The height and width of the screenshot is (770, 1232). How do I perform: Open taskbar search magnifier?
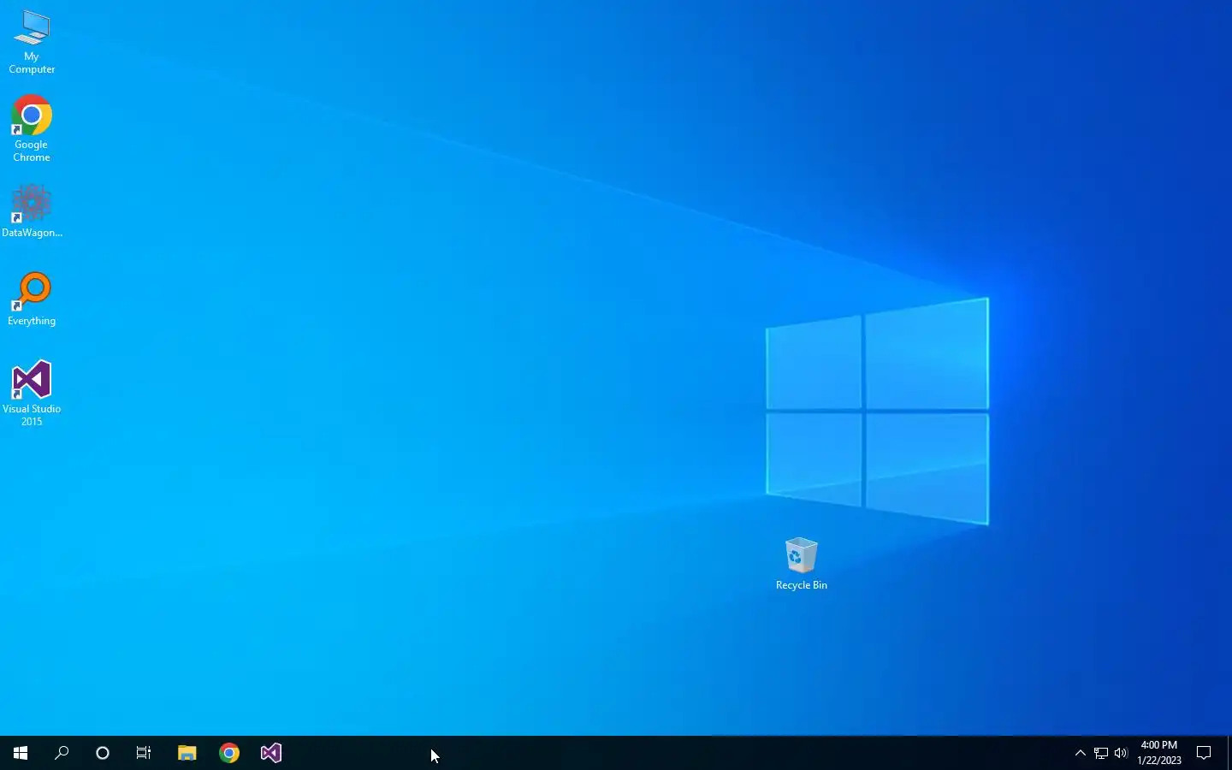tap(62, 753)
